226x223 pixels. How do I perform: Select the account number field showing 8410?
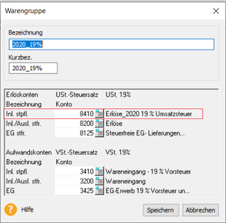(x=75, y=114)
